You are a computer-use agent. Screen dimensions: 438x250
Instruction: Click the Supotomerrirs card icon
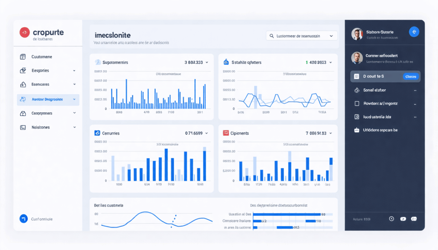click(97, 62)
